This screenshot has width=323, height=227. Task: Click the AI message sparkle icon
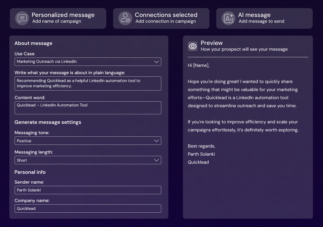(228, 18)
